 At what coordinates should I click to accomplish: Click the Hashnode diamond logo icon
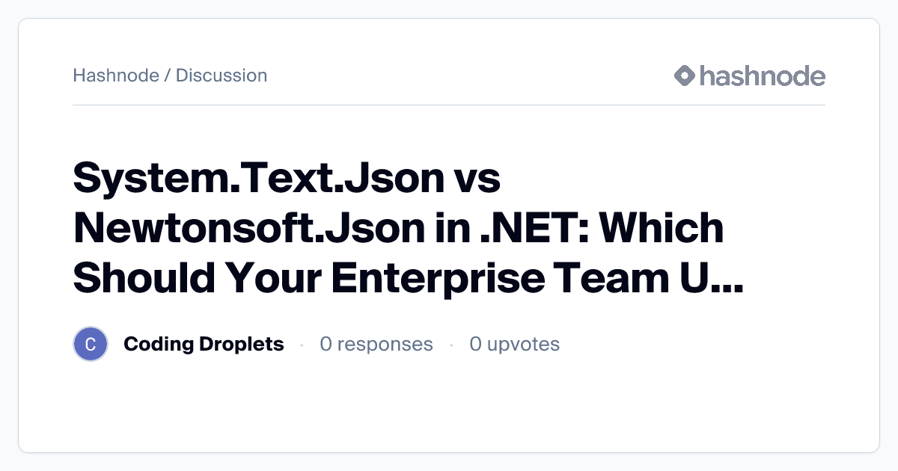click(x=684, y=76)
